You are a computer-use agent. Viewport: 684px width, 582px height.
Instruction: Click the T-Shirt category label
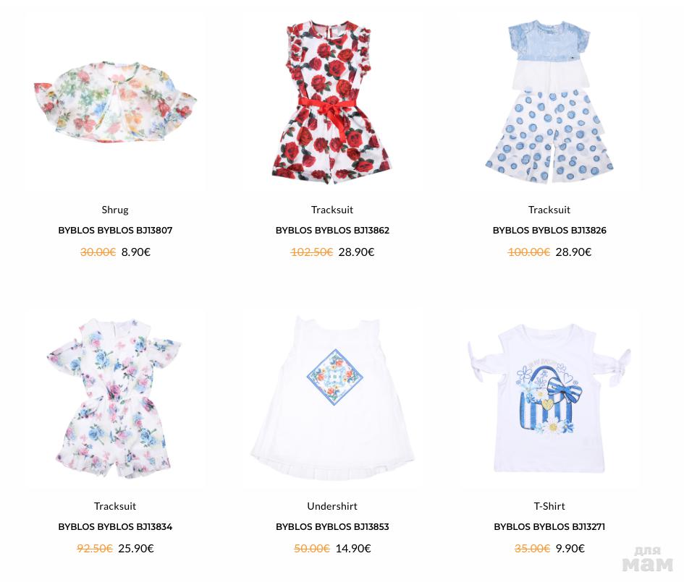click(549, 506)
